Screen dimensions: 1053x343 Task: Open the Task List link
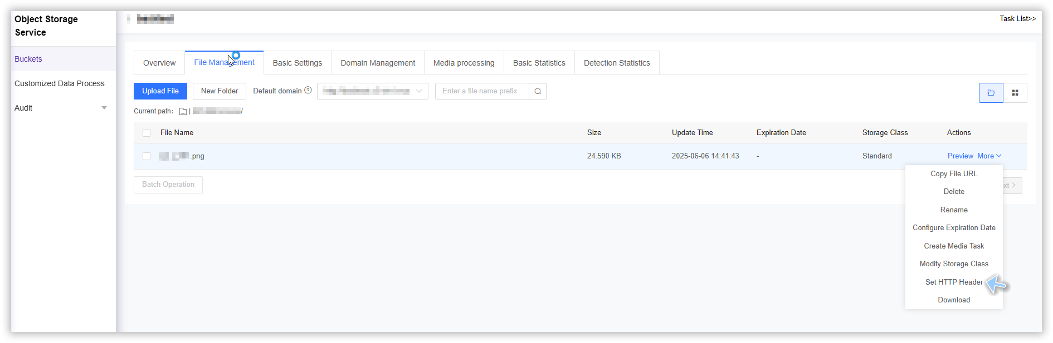point(1017,19)
